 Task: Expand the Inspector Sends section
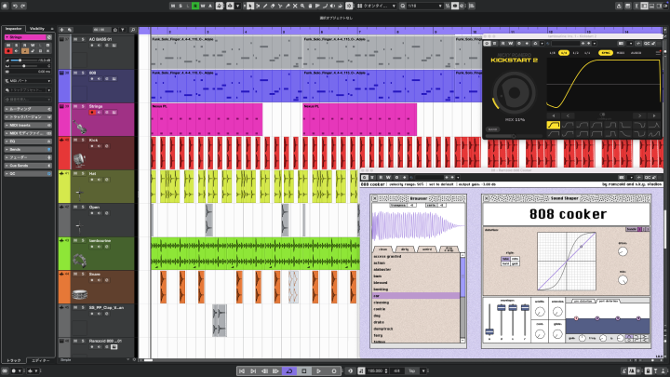coord(28,149)
